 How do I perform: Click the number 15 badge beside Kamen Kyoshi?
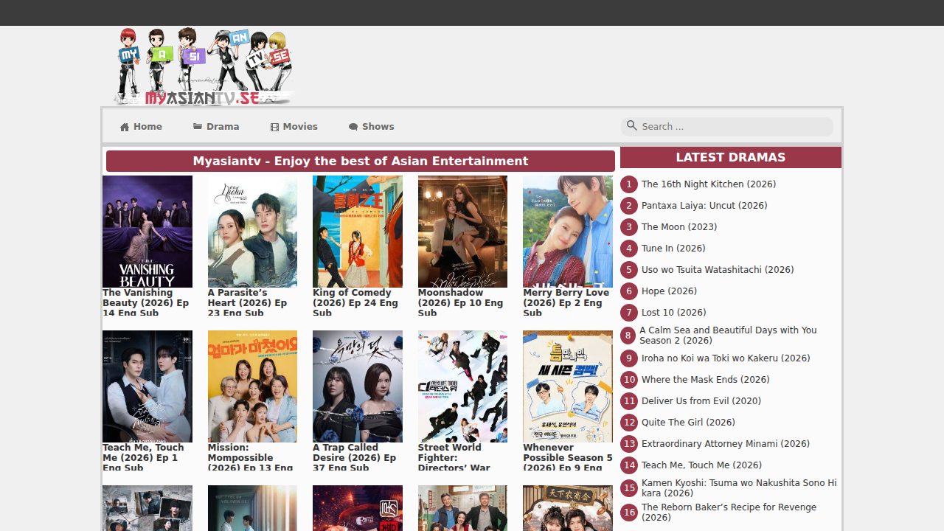pos(629,488)
